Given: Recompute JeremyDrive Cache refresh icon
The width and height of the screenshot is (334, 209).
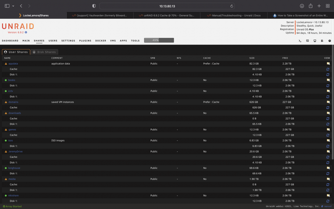Looking at the screenshot, I should coord(328,157).
